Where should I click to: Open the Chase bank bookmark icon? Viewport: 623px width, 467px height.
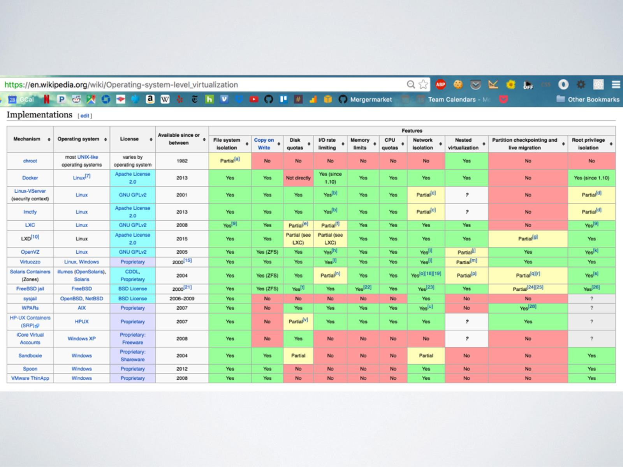pos(106,99)
